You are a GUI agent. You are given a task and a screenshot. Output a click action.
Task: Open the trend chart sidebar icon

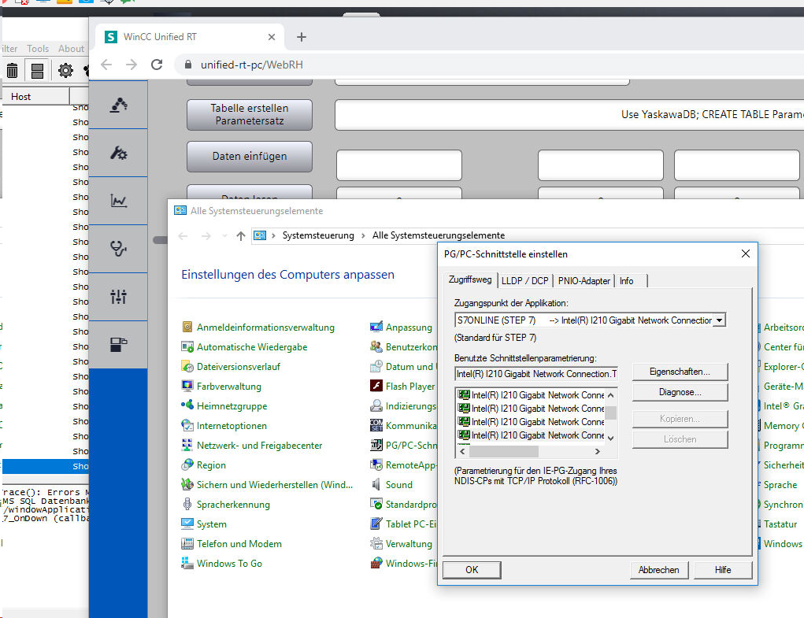coord(118,201)
